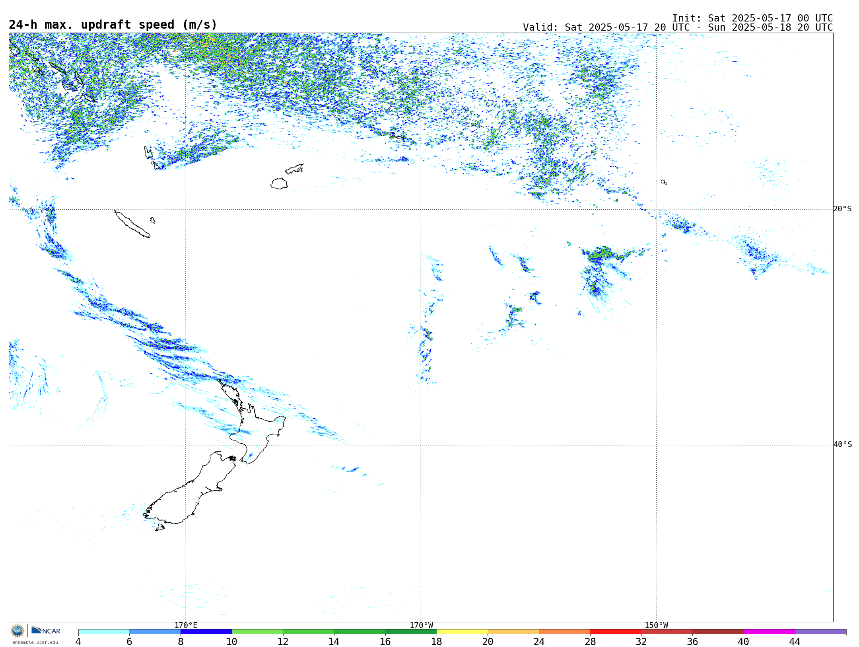Click colorbar tick label 28
This screenshot has width=859, height=647.
tap(590, 641)
